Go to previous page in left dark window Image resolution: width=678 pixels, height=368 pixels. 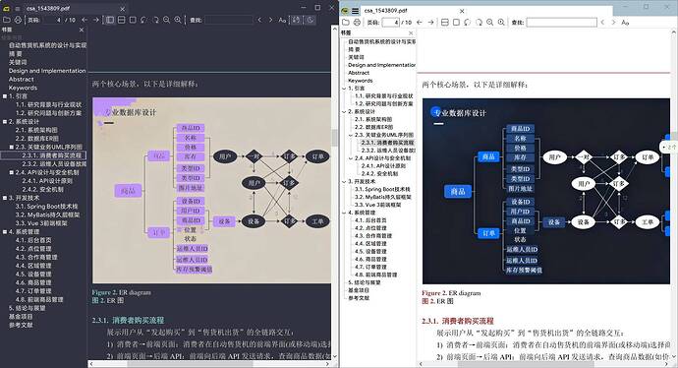[85, 20]
